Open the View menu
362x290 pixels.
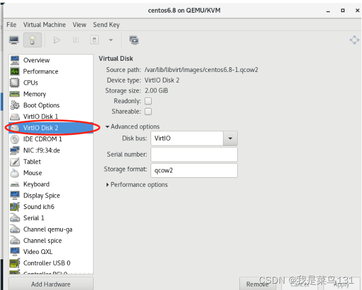tap(79, 25)
